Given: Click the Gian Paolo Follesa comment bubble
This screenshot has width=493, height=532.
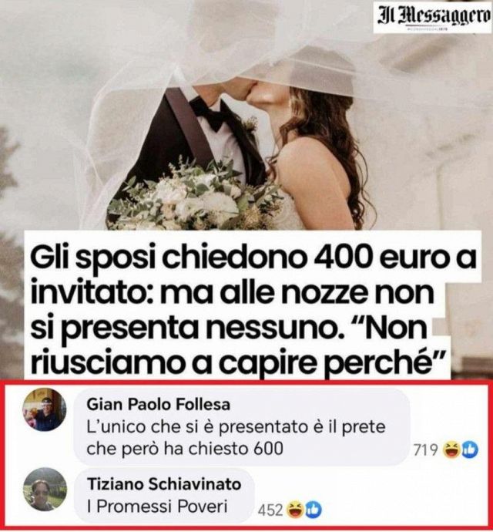Looking at the screenshot, I should (241, 427).
